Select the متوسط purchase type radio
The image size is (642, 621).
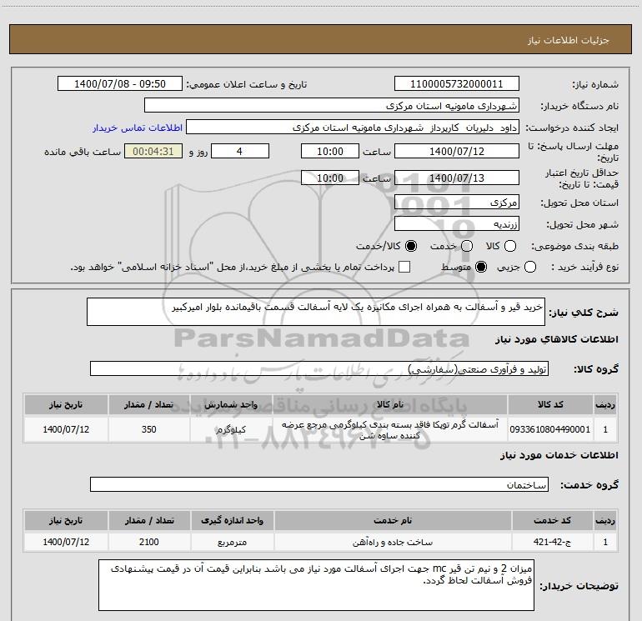481,268
